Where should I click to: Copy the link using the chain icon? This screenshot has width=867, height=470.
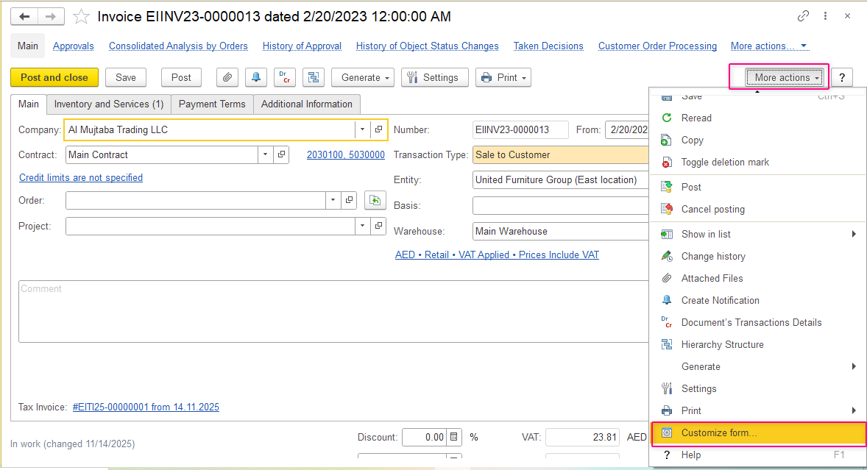(803, 16)
